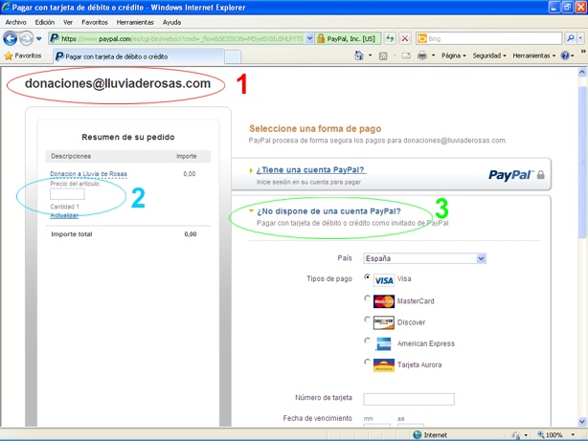Select the 'Pagar con tarjeta de débito o crédito' tab
The image size is (588, 441).
[139, 56]
